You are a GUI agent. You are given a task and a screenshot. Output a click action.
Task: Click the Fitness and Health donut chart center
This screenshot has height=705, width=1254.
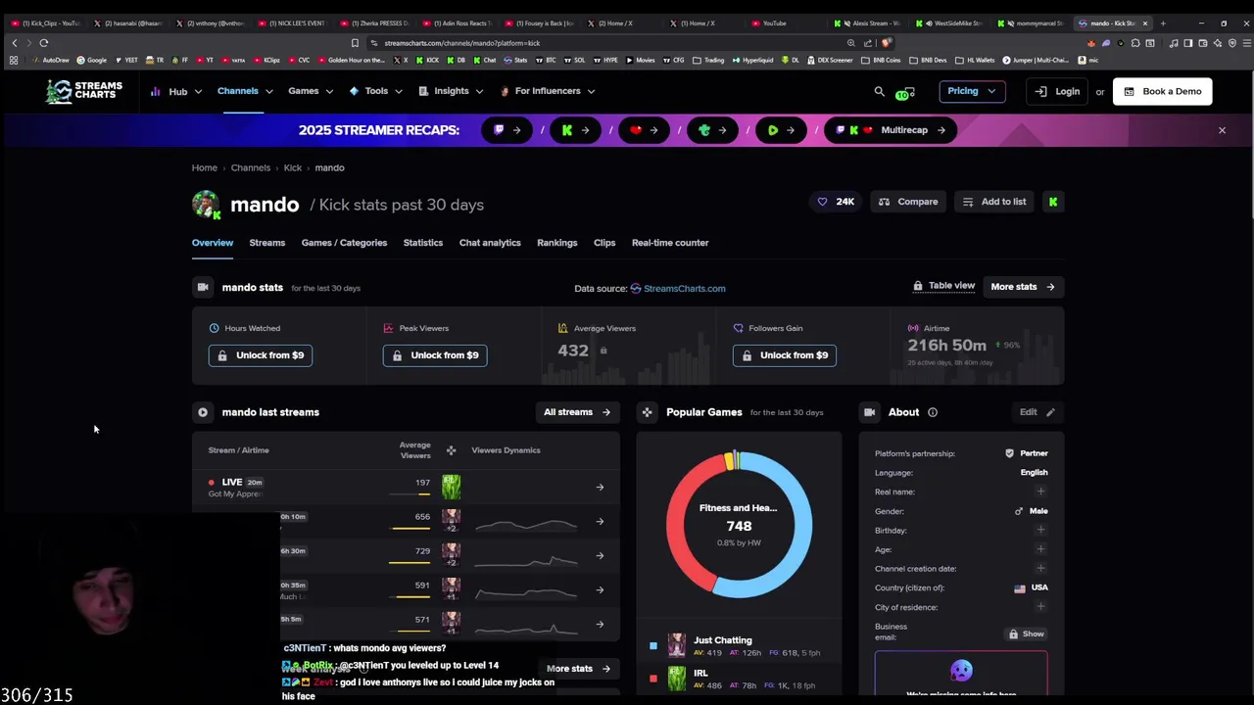click(739, 525)
